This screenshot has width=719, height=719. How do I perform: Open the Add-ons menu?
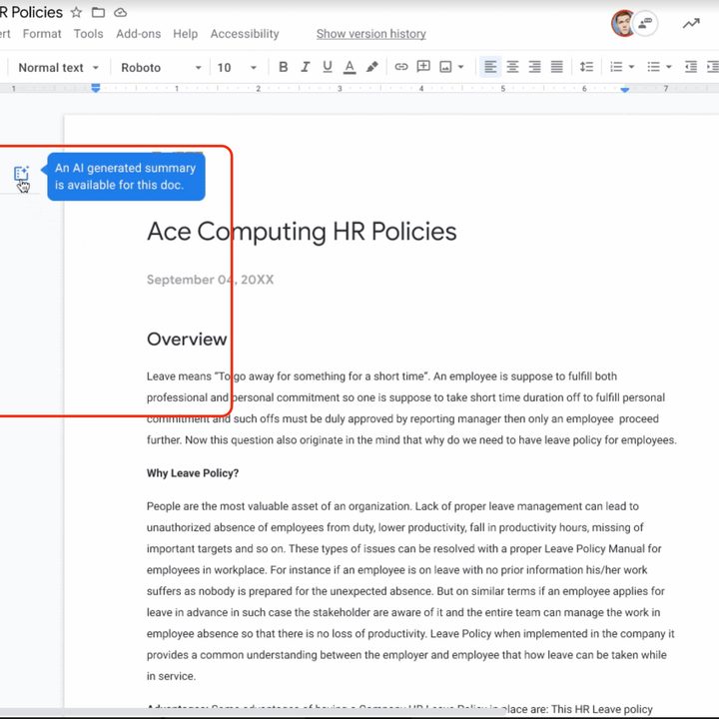[x=138, y=34]
